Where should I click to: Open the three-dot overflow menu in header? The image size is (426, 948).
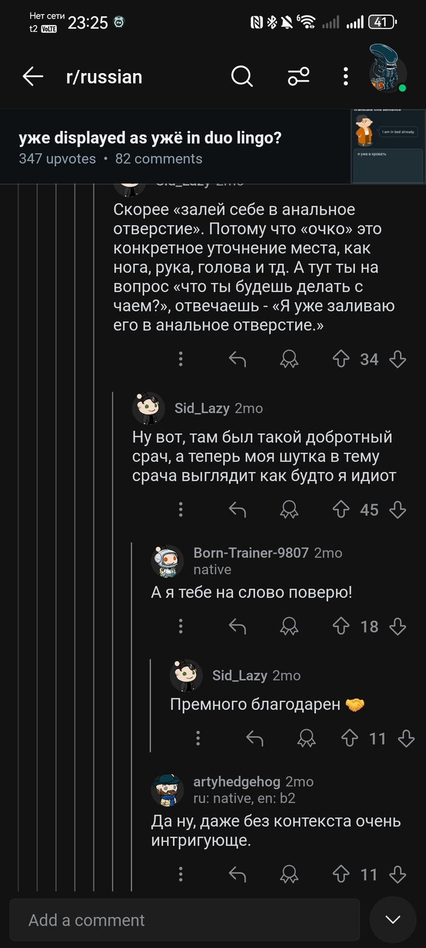pyautogui.click(x=345, y=77)
